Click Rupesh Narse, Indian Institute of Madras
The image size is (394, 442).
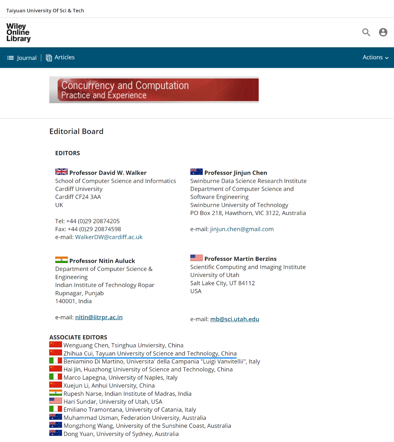(127, 393)
